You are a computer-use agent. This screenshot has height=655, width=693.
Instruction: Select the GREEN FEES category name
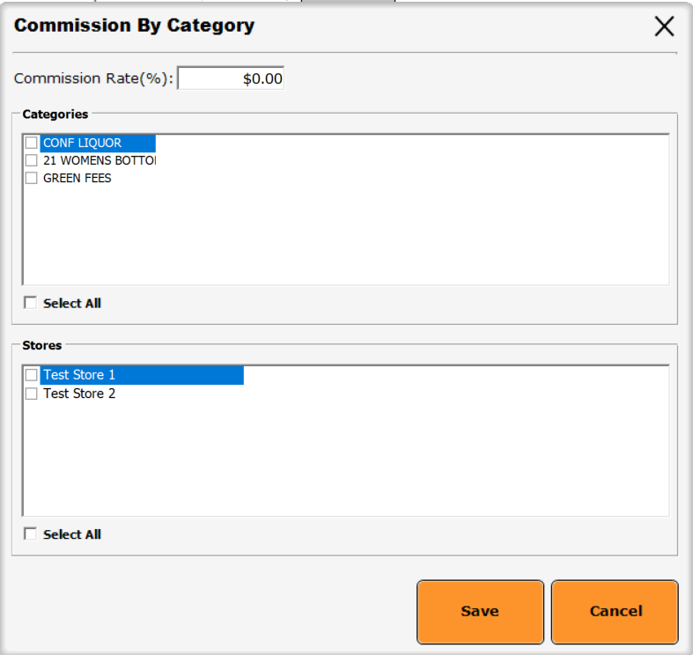click(77, 178)
